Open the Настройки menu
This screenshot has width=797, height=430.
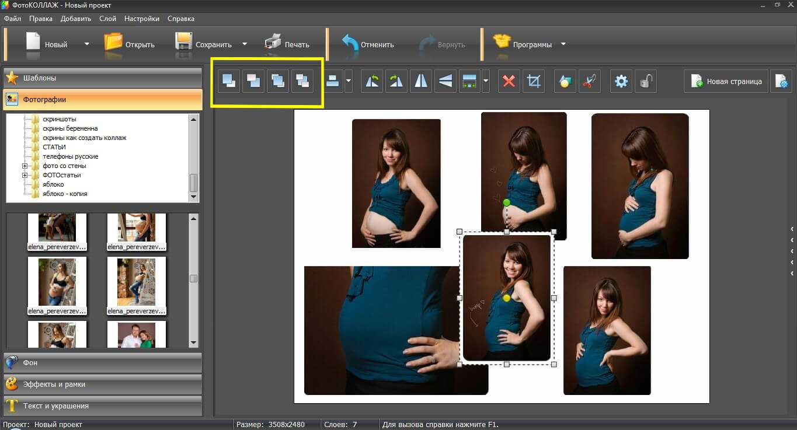pos(142,19)
